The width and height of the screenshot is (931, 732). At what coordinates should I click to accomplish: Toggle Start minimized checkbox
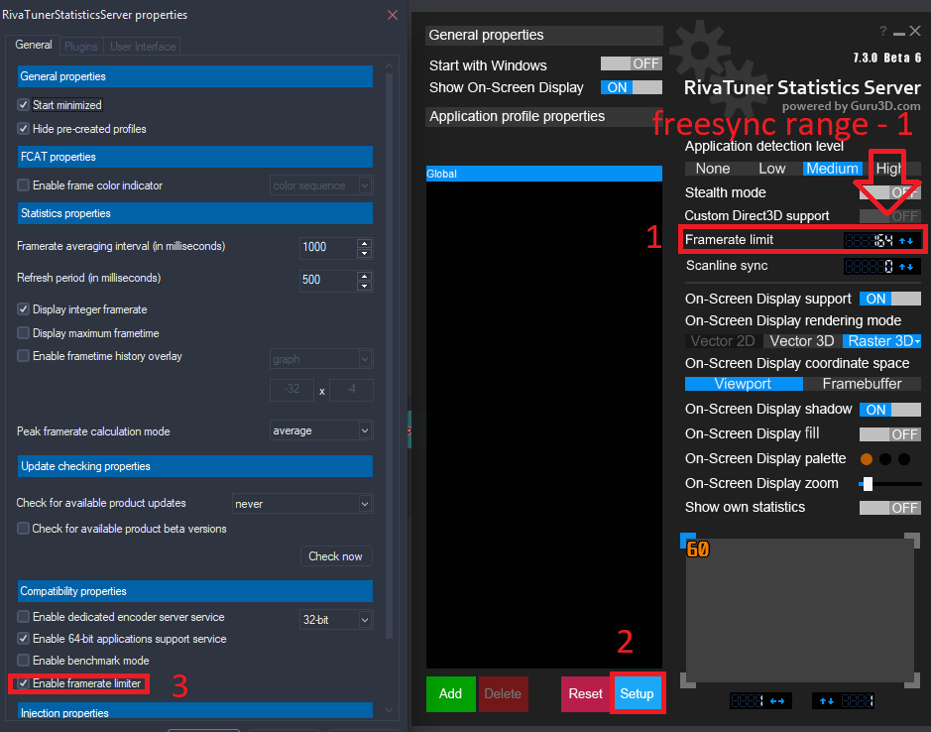coord(23,105)
